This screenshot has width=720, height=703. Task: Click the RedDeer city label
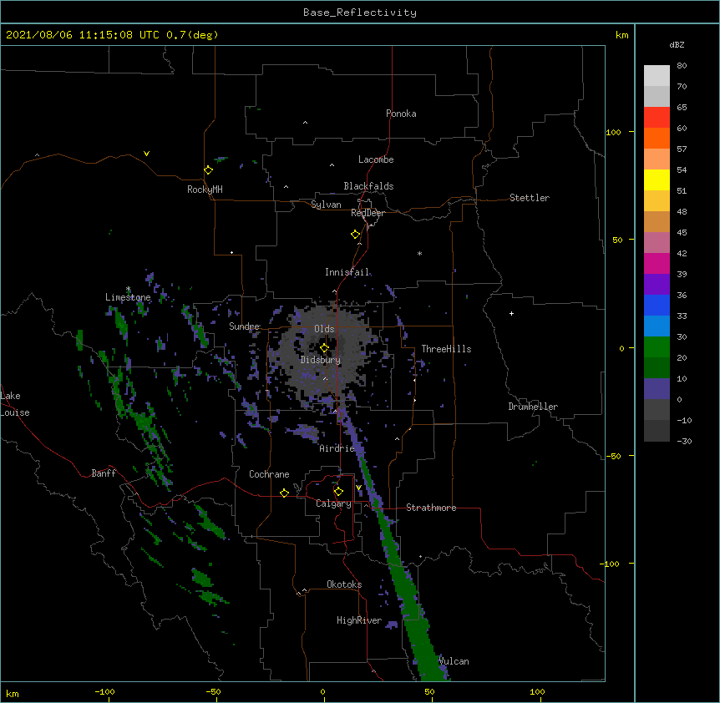coord(368,213)
